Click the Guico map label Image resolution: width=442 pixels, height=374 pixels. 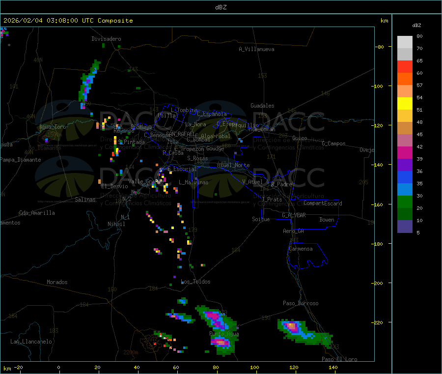300,138
